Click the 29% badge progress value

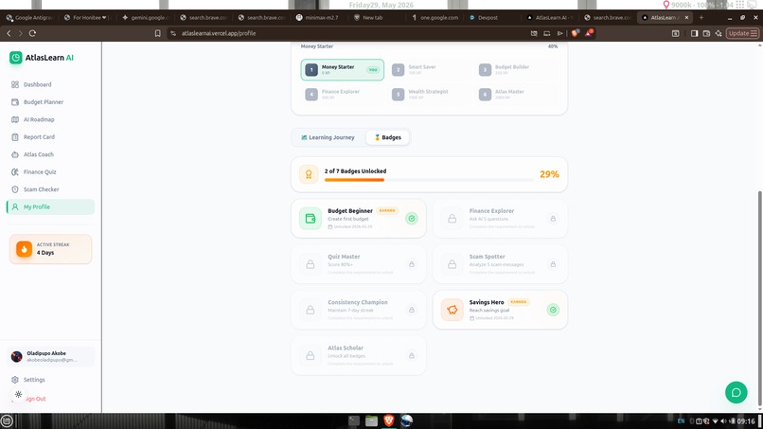(x=549, y=174)
